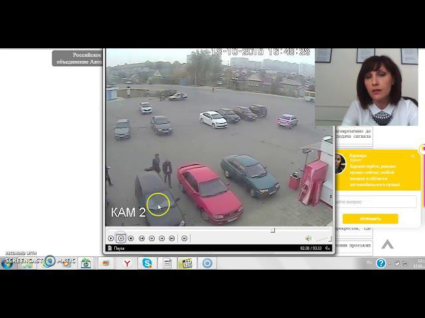Open the Yandex browser taskbar icon
Screen dimensions: 425x318
(127, 263)
